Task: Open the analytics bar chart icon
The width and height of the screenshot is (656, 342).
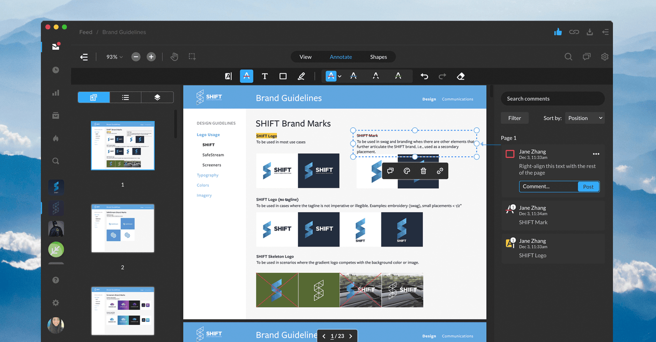Action: point(56,93)
